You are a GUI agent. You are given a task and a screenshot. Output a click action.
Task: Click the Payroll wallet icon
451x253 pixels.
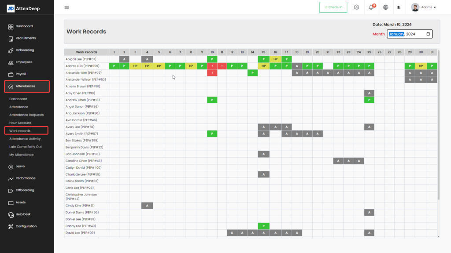(11, 74)
